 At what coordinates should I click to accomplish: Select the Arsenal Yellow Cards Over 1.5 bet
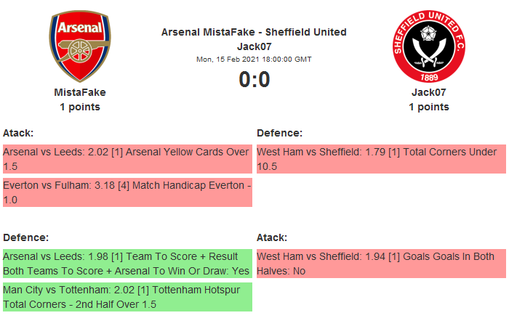(x=127, y=159)
